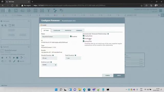Stop processor with the square stop icon
The image size is (164, 92).
17,57
